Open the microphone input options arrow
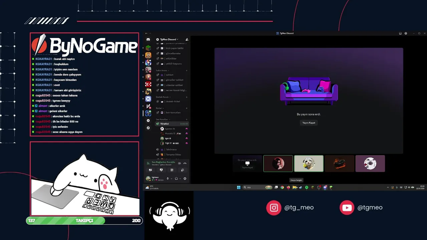The width and height of the screenshot is (427, 240). [172, 179]
